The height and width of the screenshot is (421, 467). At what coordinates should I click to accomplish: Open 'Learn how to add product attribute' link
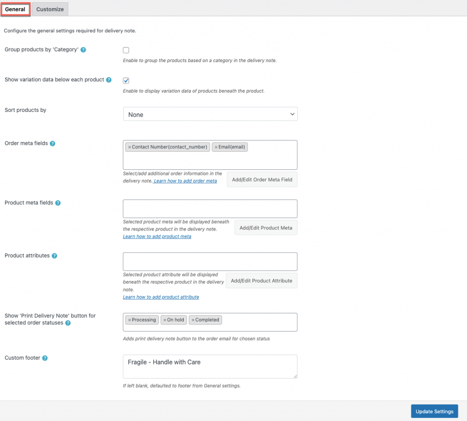[161, 297]
